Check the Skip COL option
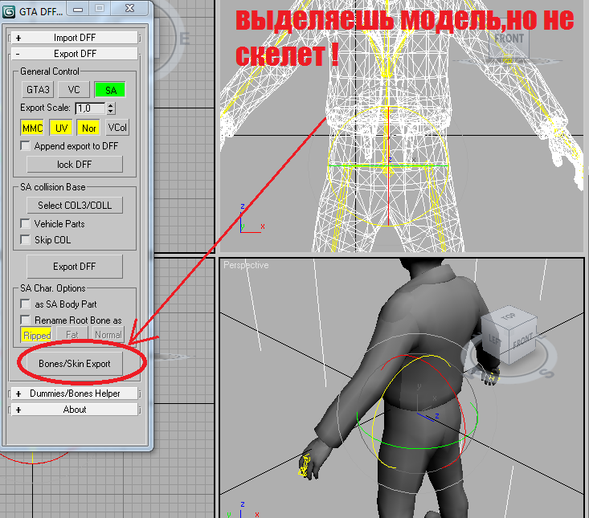The height and width of the screenshot is (518, 589). tap(25, 240)
